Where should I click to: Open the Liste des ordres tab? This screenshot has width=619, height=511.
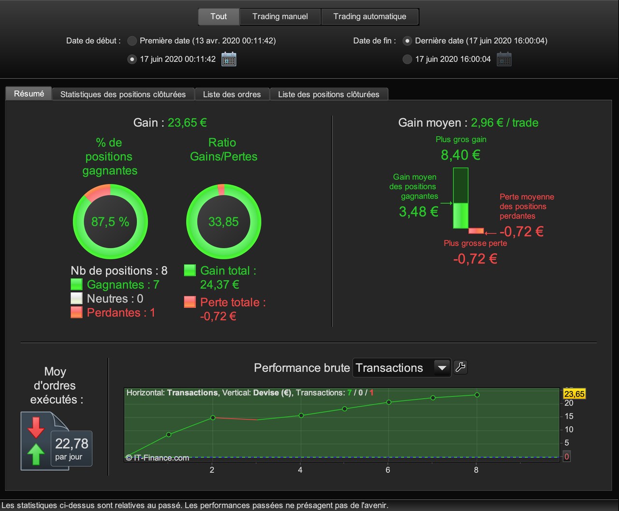pyautogui.click(x=232, y=94)
